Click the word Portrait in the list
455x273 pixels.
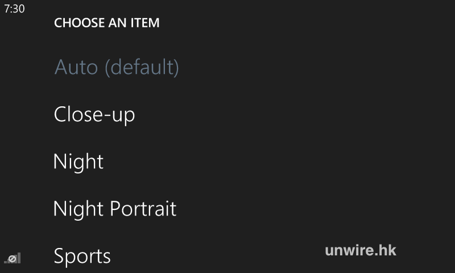coord(143,209)
